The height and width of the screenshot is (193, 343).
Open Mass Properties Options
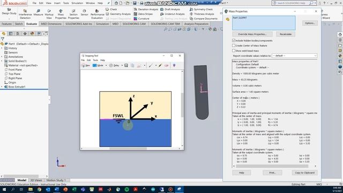pyautogui.click(x=310, y=23)
